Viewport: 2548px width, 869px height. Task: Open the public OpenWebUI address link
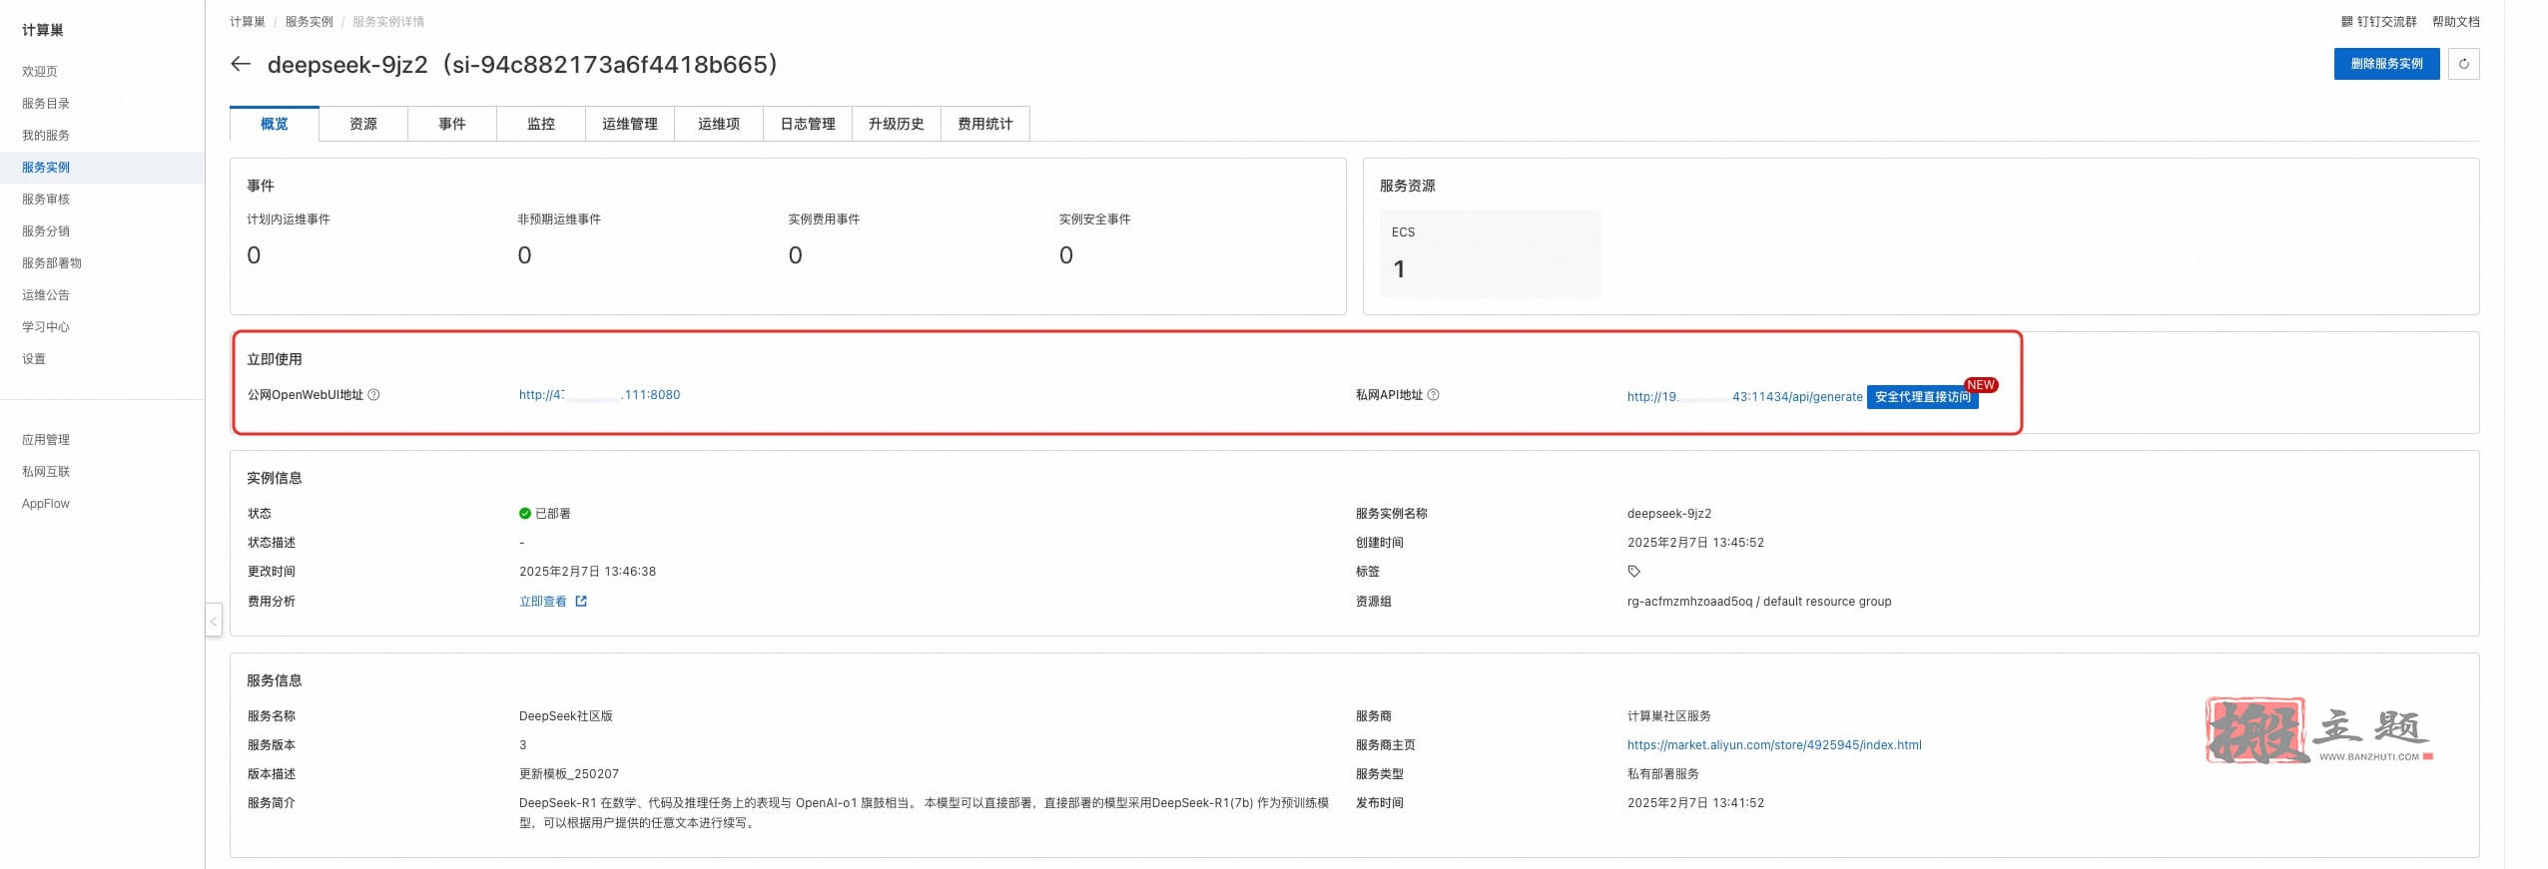coord(599,395)
